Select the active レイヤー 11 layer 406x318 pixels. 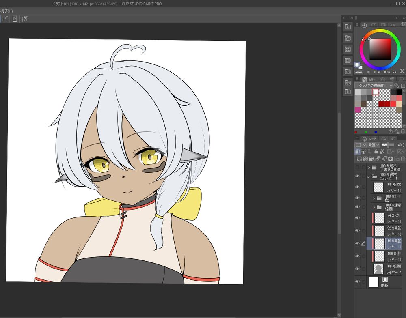pyautogui.click(x=384, y=243)
